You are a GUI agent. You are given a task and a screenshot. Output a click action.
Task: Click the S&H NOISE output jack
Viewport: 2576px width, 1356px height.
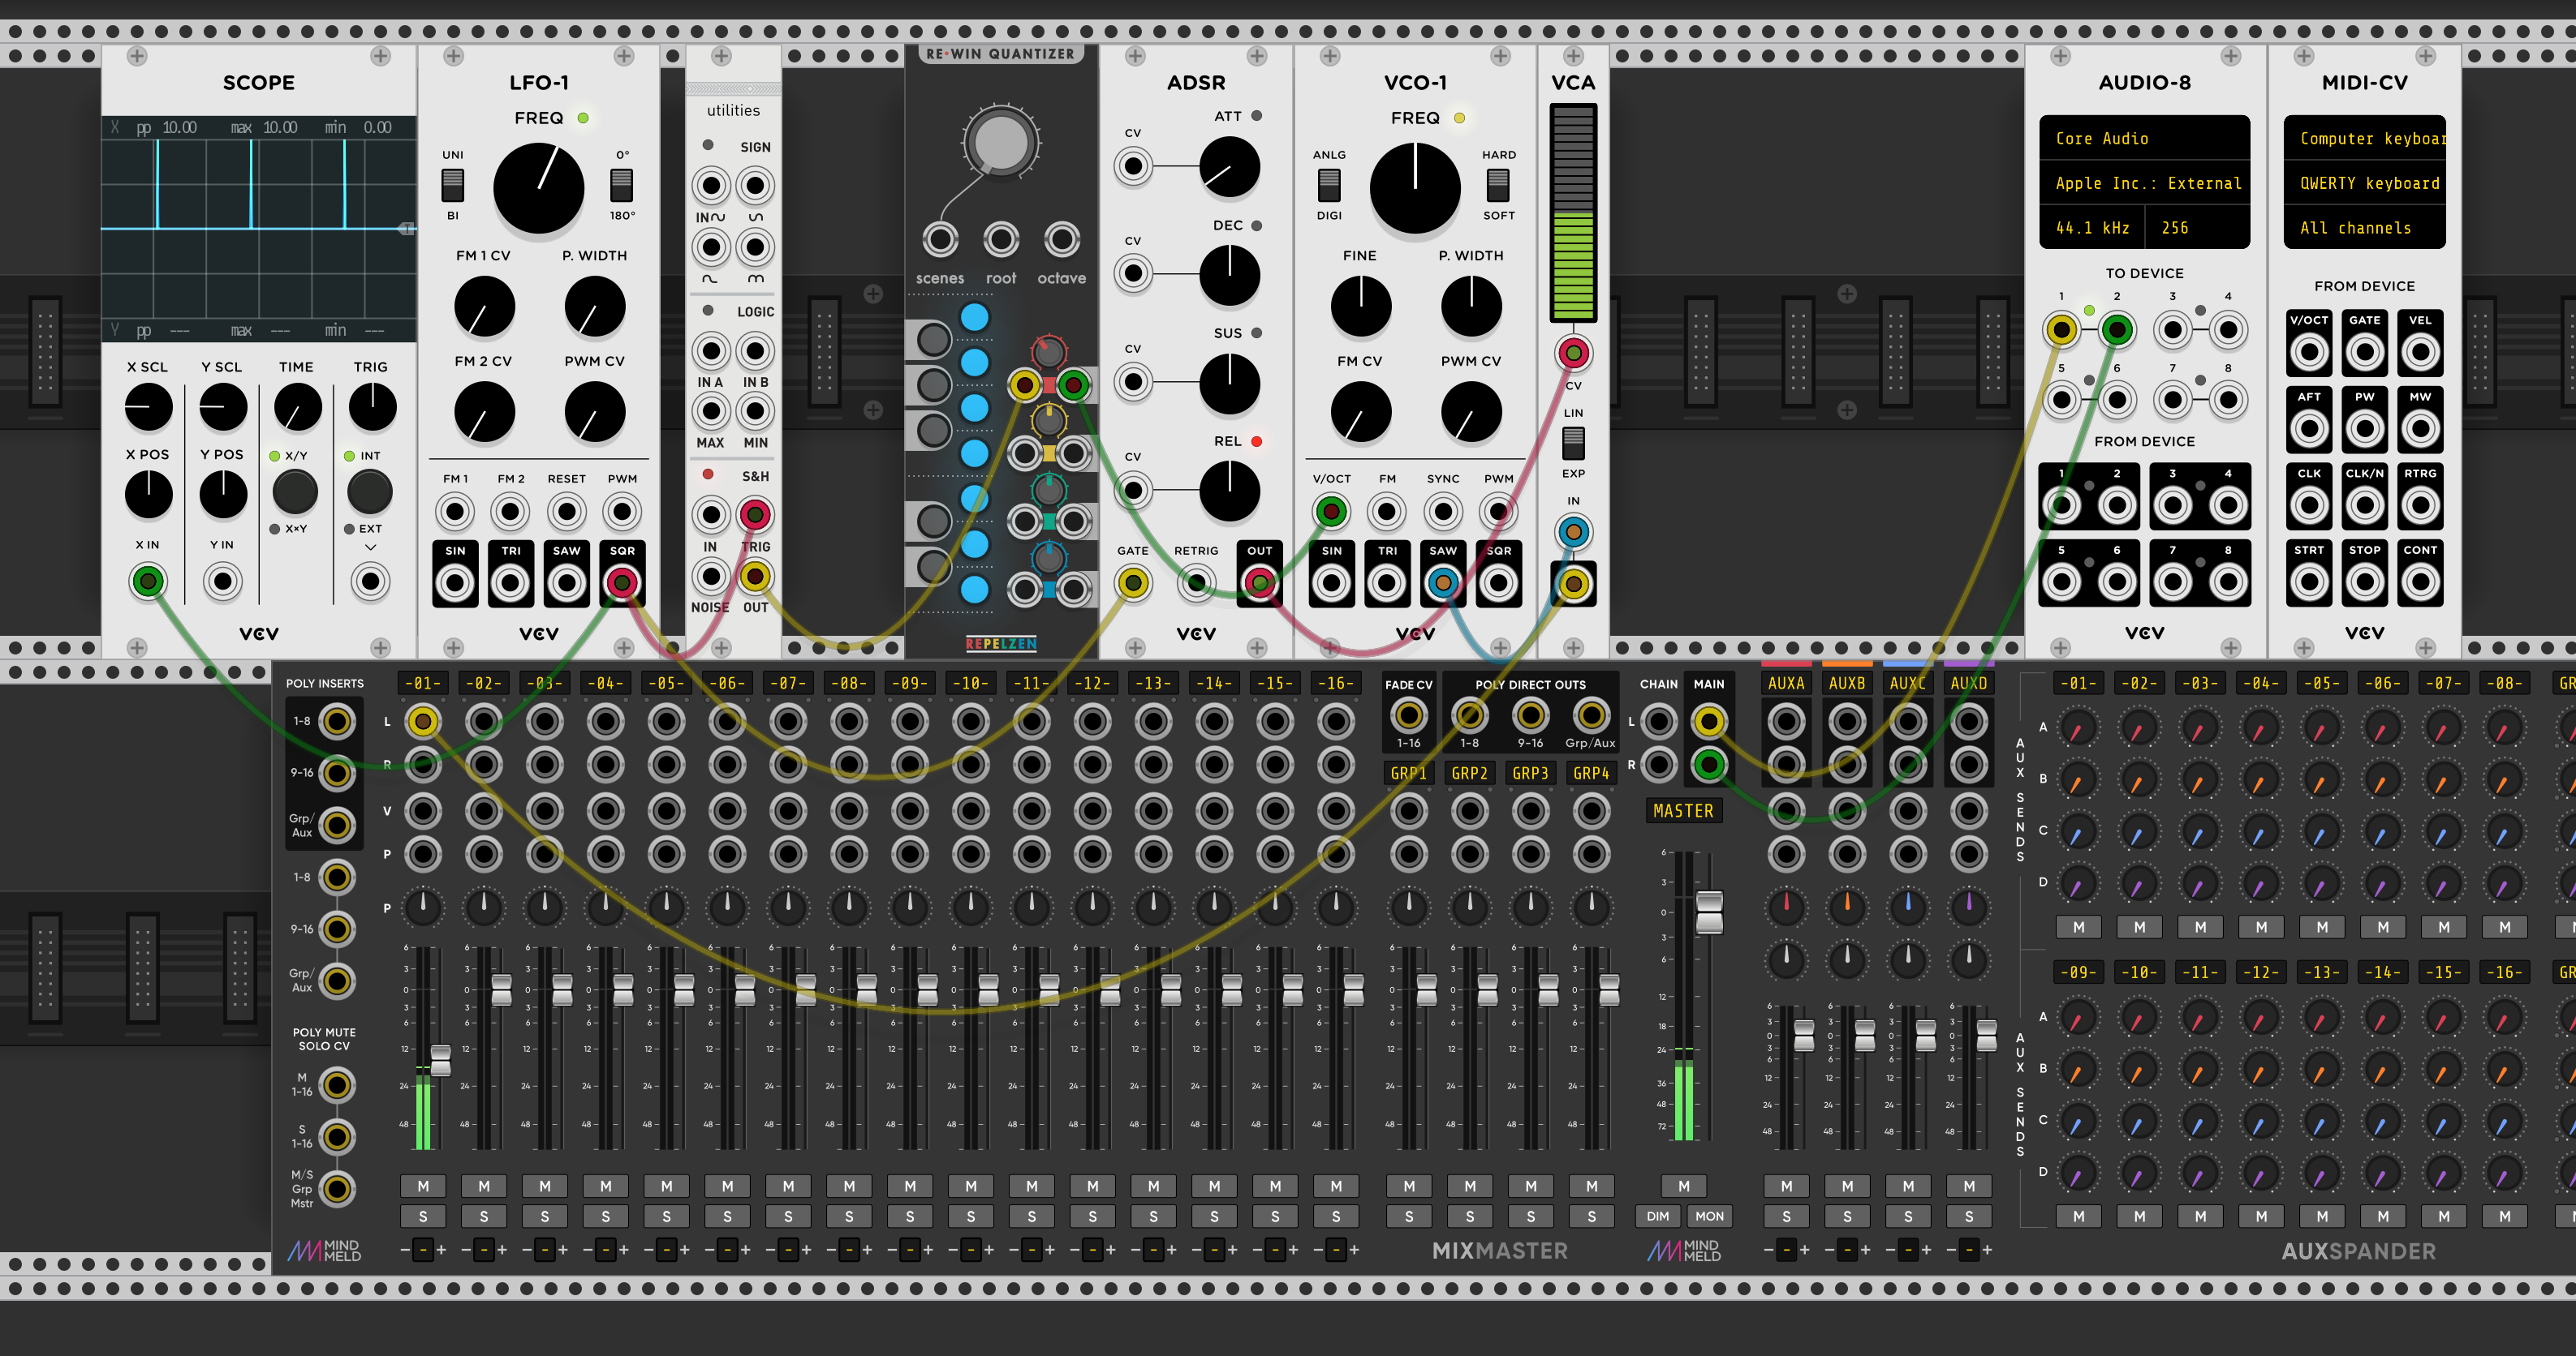click(710, 576)
